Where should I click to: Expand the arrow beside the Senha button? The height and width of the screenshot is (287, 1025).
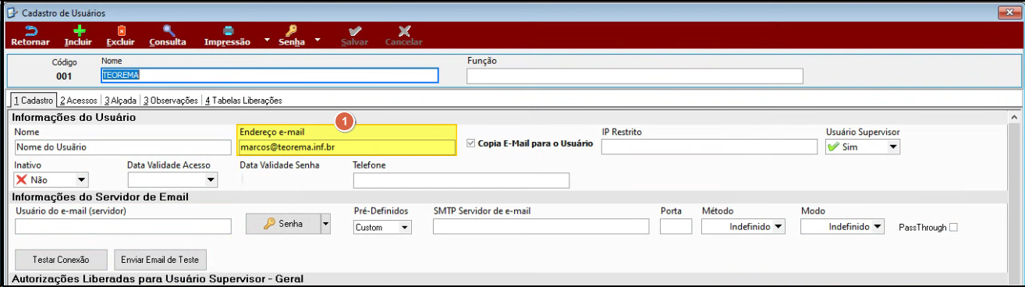(326, 224)
